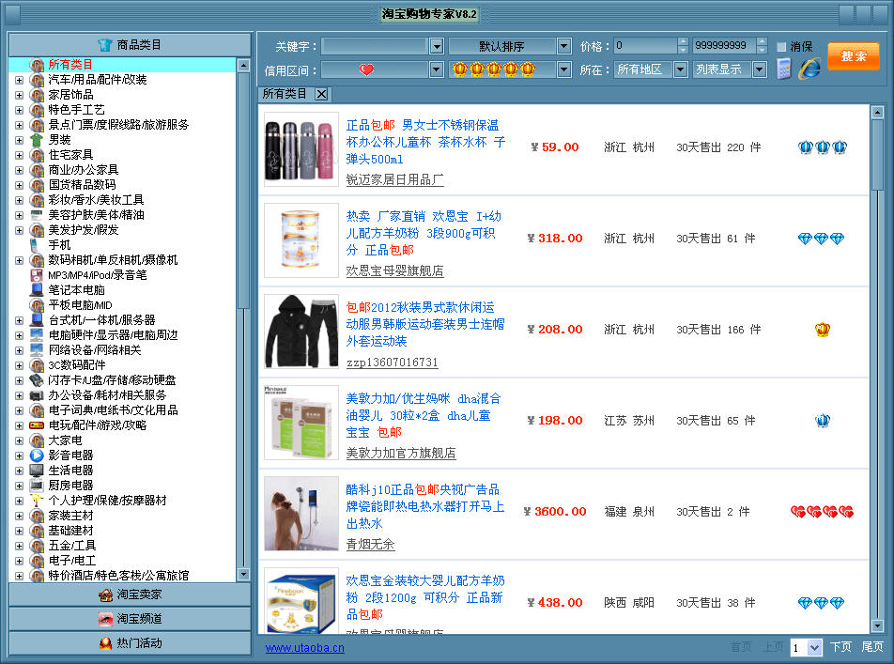Click the red hearts rating of the 3600.00 item

pyautogui.click(x=823, y=512)
